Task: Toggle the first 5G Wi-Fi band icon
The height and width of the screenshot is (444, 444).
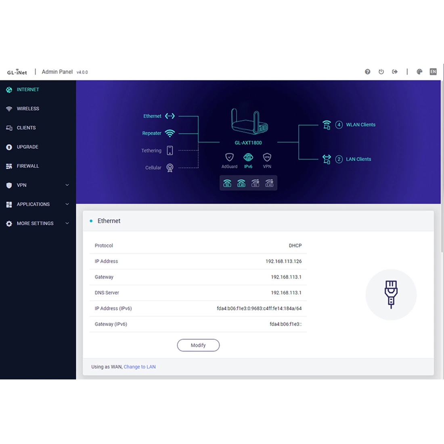Action: pos(227,183)
